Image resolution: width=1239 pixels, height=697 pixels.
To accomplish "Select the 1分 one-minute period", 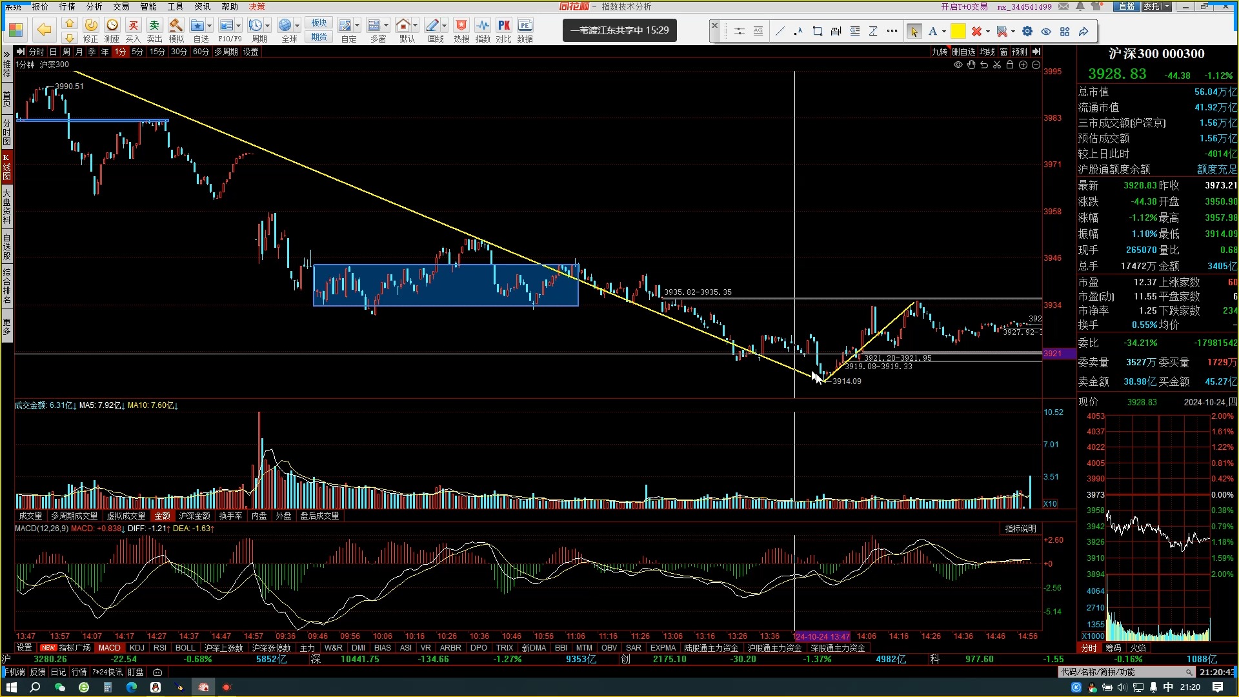I will coord(120,52).
